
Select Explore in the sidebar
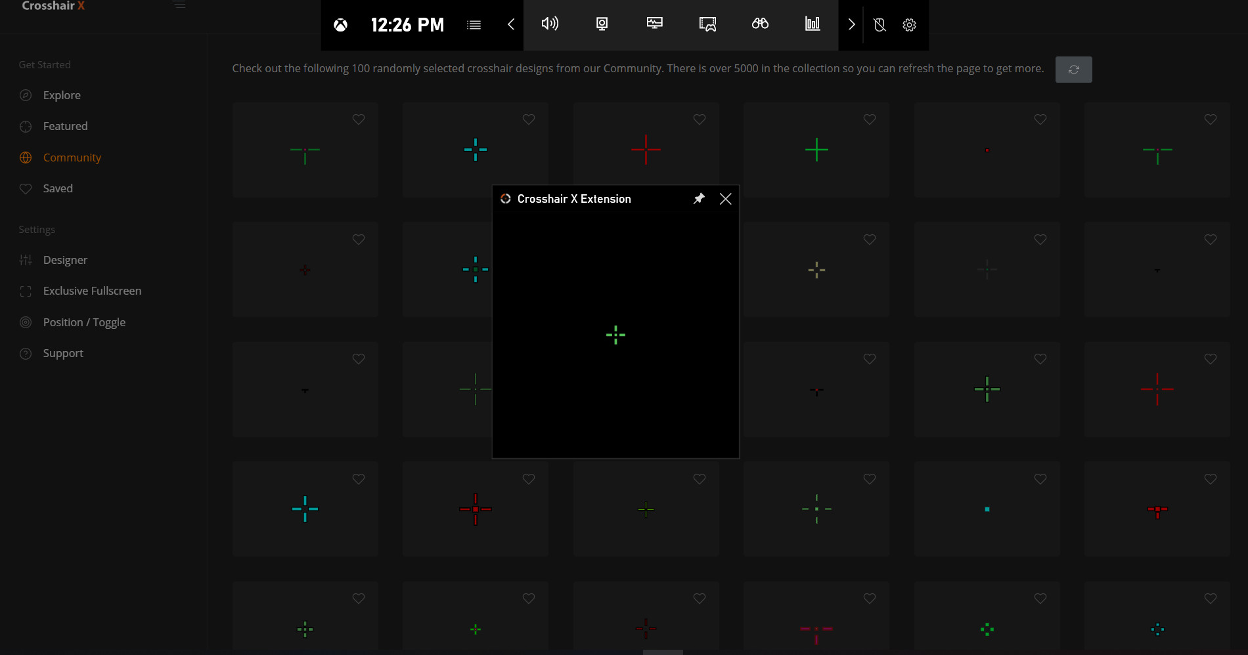coord(61,95)
